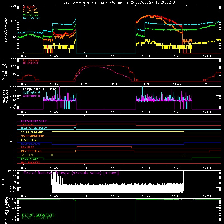This screenshot has width=224, height=224.
Task: Click the FRONTS OFF flag label
Action: 29,159
